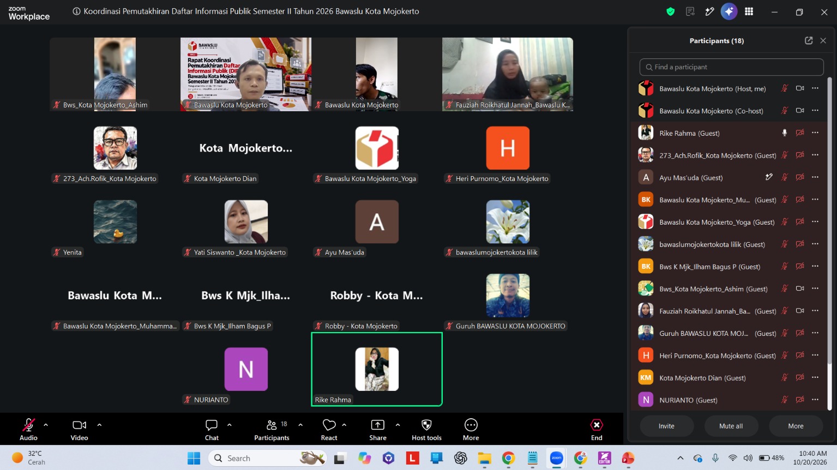
Task: Open the Zoom AI Companion sparkle icon
Action: pos(729,11)
